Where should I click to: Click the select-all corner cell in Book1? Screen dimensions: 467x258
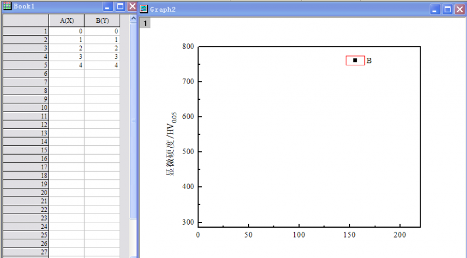click(26, 20)
